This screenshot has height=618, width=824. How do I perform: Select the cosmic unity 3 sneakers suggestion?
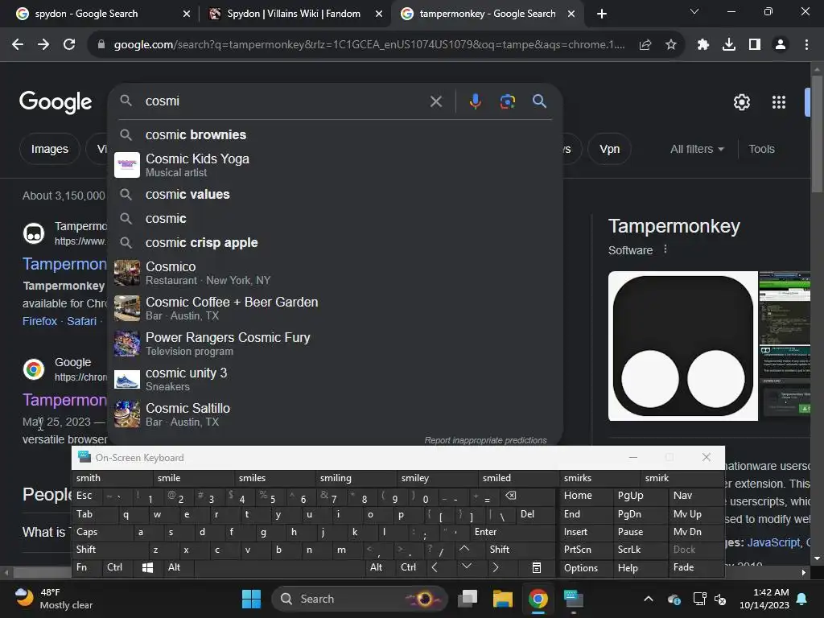[335, 380]
